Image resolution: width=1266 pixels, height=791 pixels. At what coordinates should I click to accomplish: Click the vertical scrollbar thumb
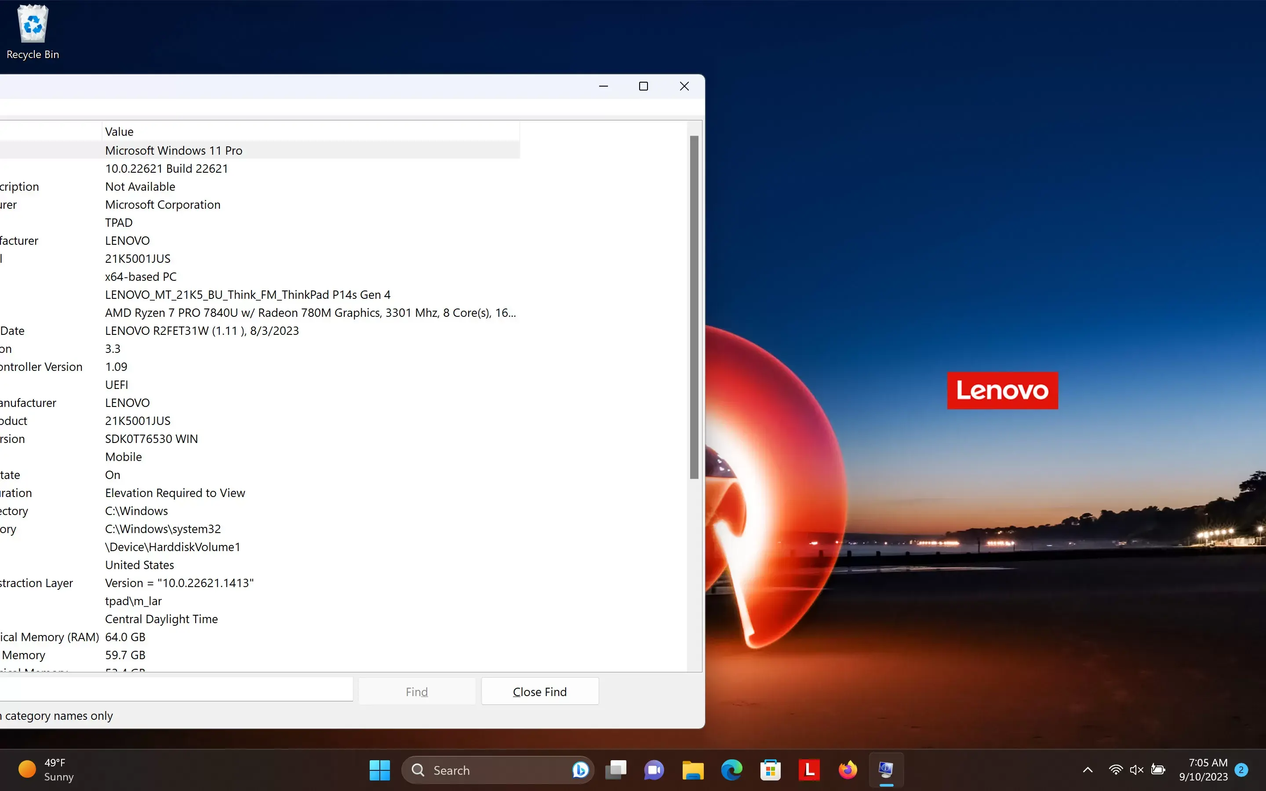[x=694, y=307]
